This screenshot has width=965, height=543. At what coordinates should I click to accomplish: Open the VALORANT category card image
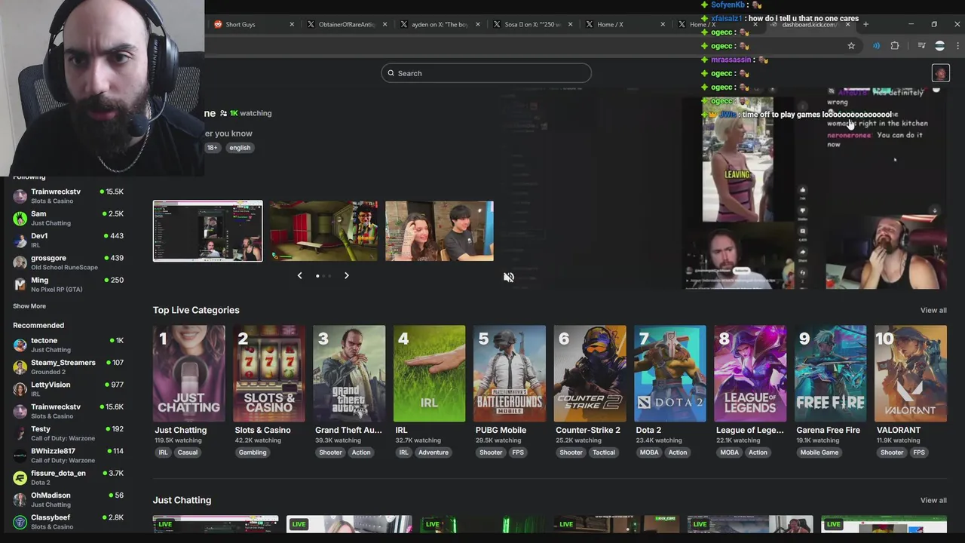(x=911, y=373)
